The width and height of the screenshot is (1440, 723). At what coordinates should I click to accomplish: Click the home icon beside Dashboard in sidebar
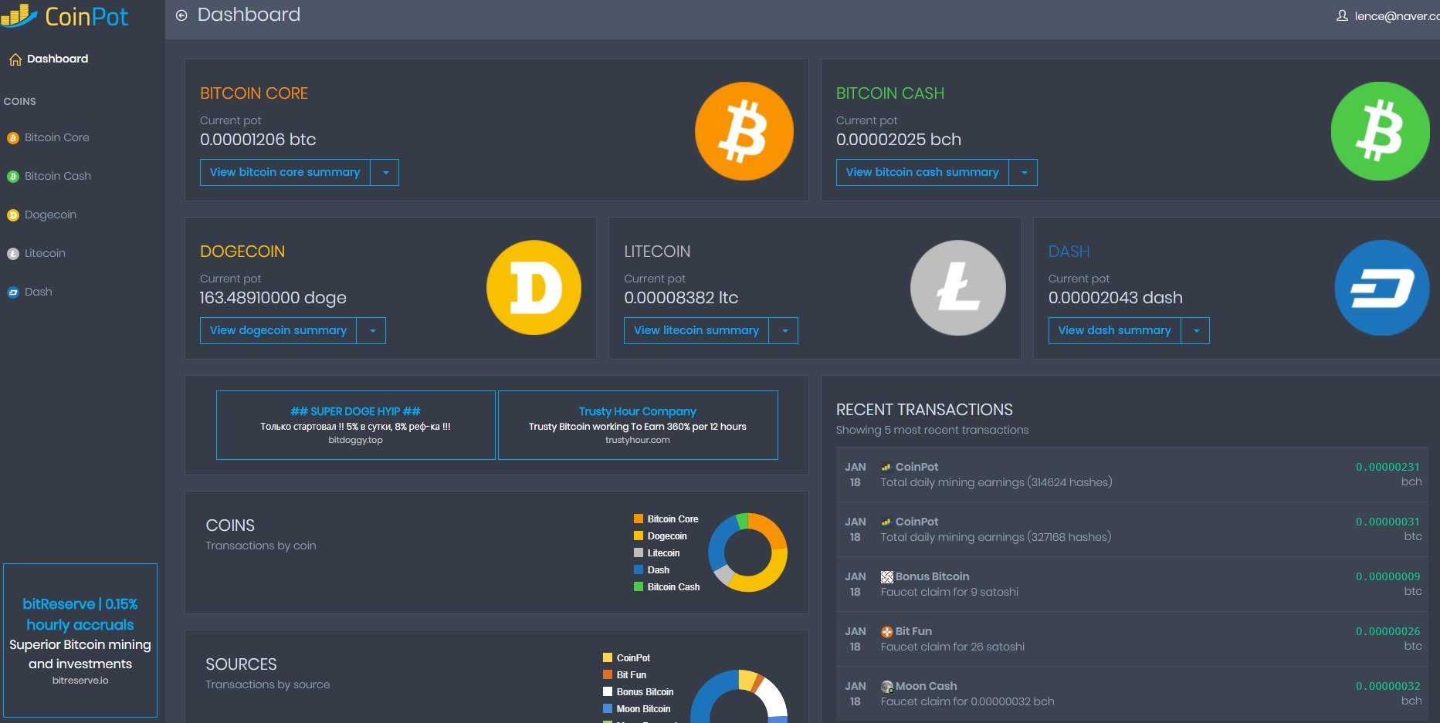[15, 59]
